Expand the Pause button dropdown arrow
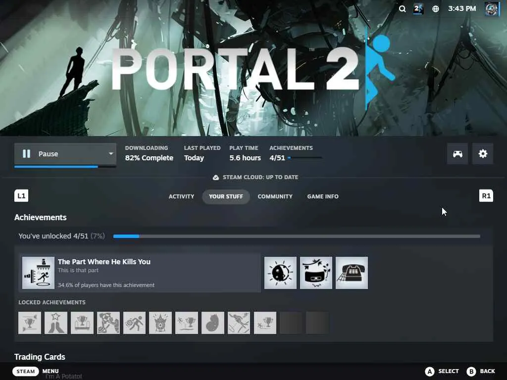507x380 pixels. (x=111, y=153)
